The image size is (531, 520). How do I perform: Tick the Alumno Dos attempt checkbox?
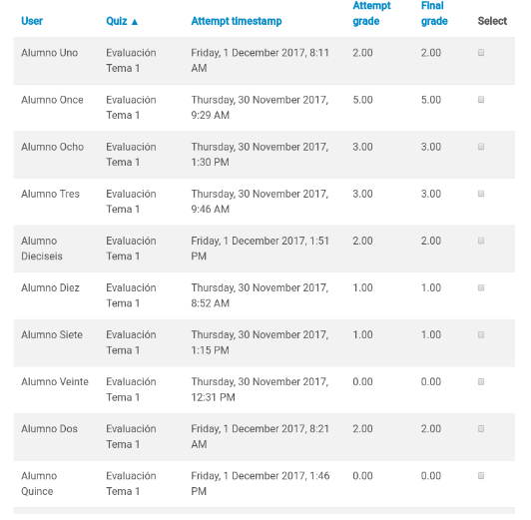[481, 429]
